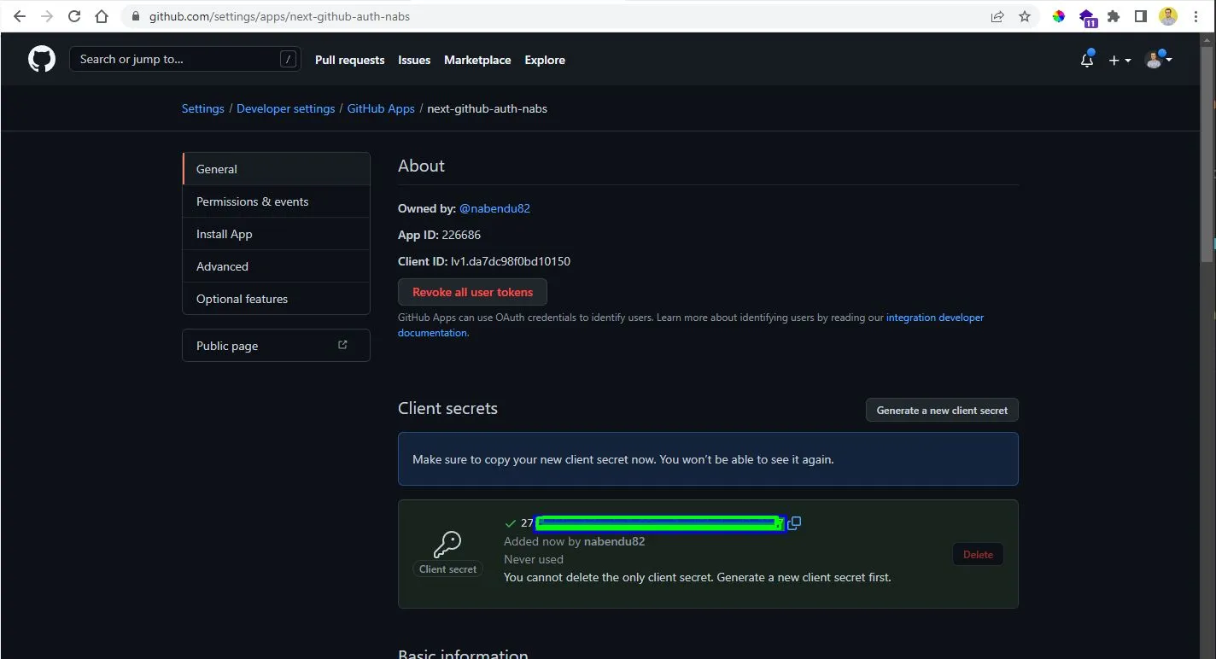The height and width of the screenshot is (659, 1216).
Task: Open the GitHub user avatar menu
Action: tap(1158, 59)
